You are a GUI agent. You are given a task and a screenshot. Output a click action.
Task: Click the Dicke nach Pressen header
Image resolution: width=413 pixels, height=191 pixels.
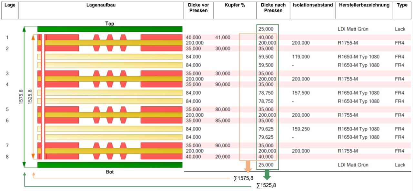pos(273,8)
